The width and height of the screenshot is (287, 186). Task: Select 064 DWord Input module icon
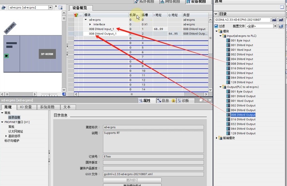(228, 78)
